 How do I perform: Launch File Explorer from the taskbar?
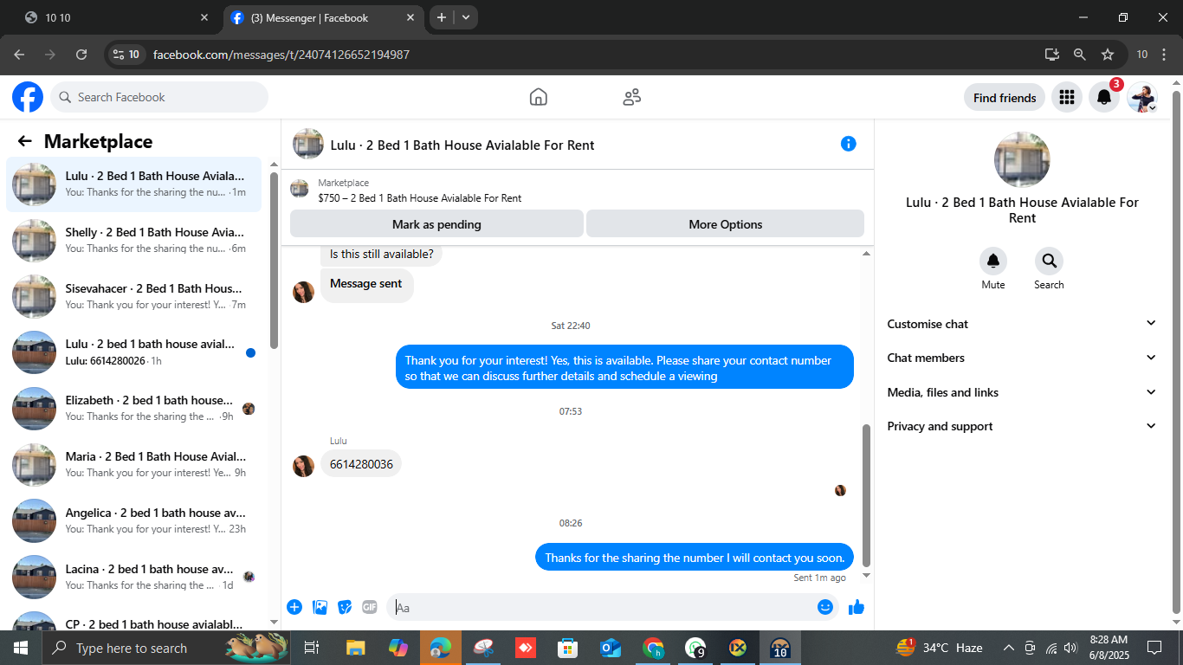[355, 648]
